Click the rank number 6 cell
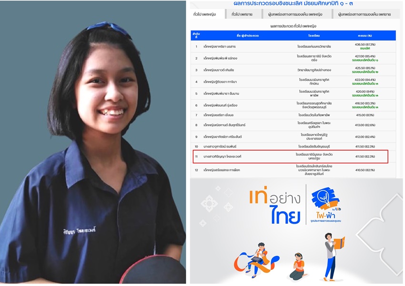 coord(196,105)
